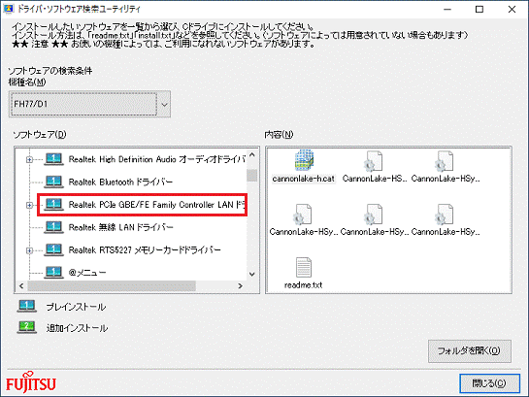Click the laptop icon beside Realtek RTS5227 メモリーカード

pyautogui.click(x=53, y=249)
